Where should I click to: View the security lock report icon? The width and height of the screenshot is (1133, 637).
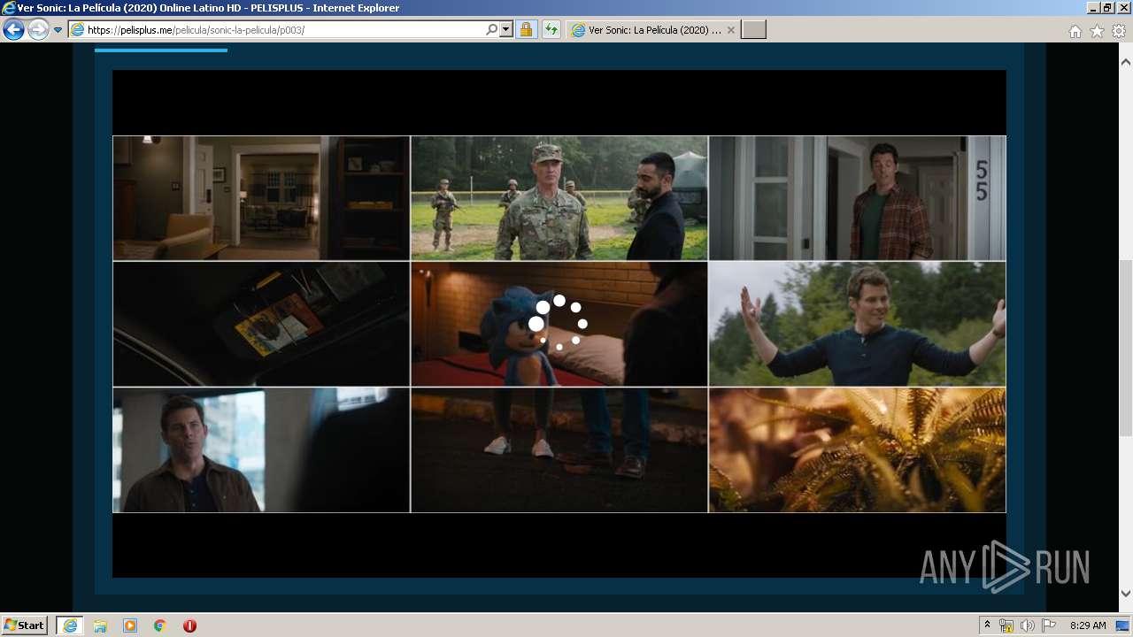point(526,30)
